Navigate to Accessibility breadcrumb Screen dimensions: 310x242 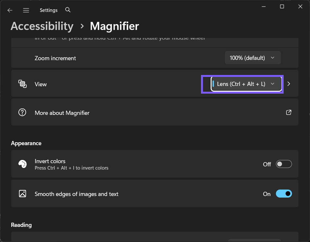pyautogui.click(x=42, y=26)
